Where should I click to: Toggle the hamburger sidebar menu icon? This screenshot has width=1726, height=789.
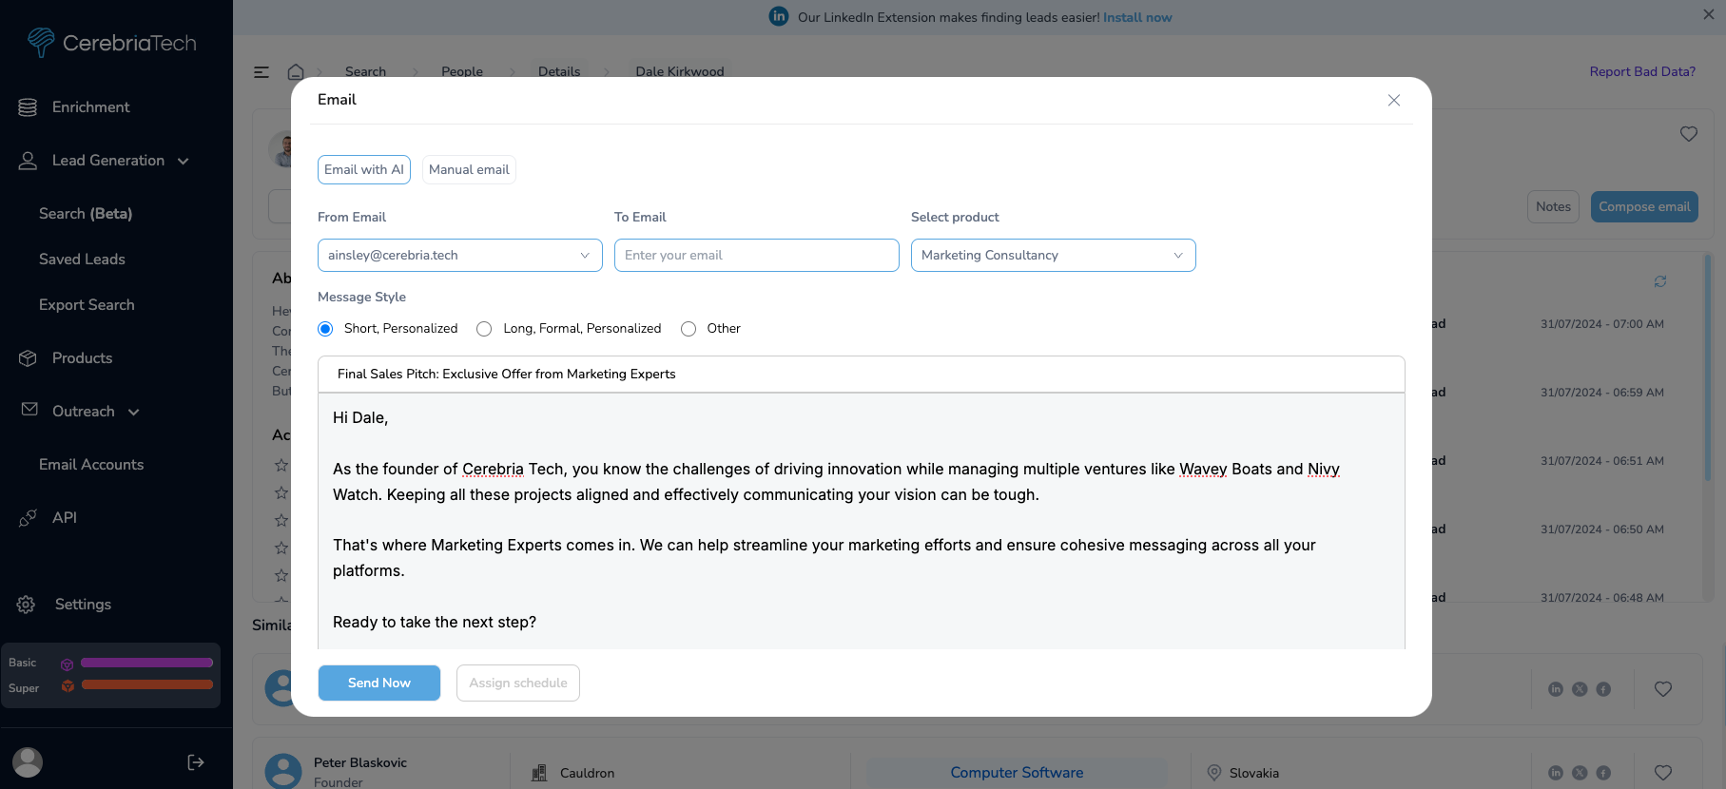tap(262, 71)
